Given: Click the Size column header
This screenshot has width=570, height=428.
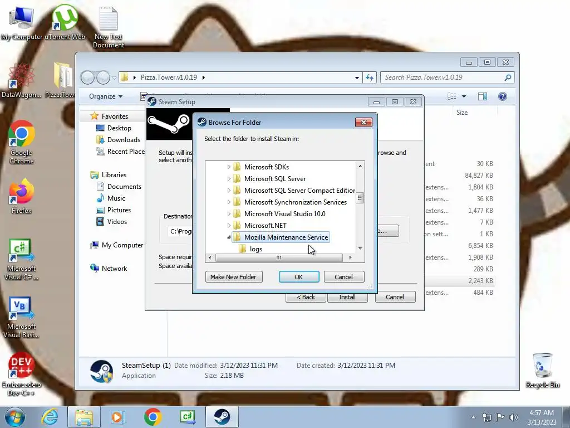Looking at the screenshot, I should tap(462, 113).
